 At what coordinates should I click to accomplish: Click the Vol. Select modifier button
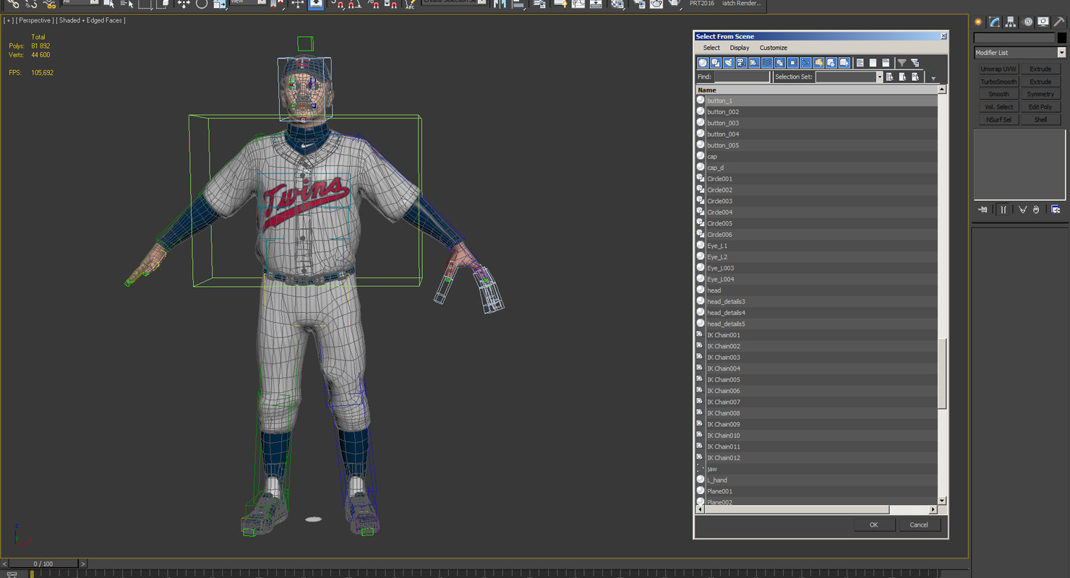(x=998, y=107)
